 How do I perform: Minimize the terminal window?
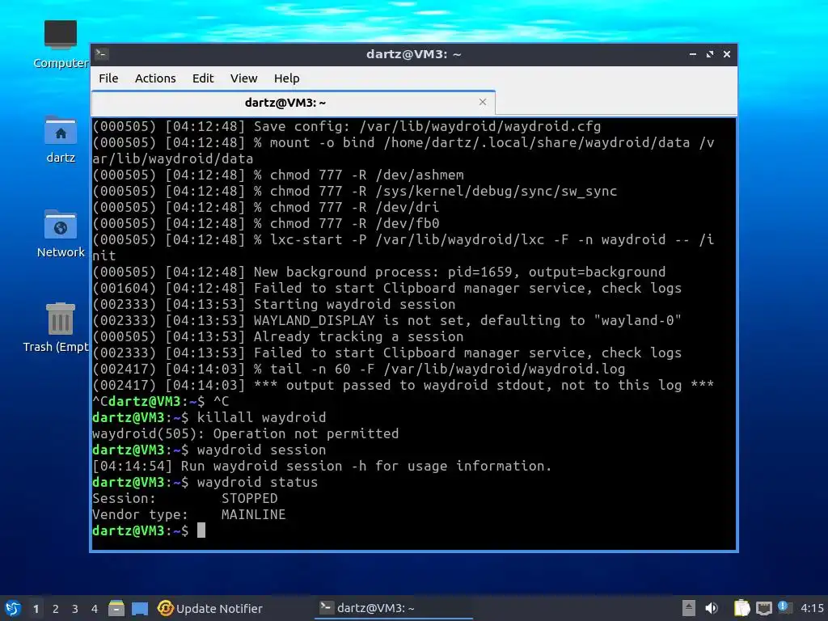coord(693,54)
